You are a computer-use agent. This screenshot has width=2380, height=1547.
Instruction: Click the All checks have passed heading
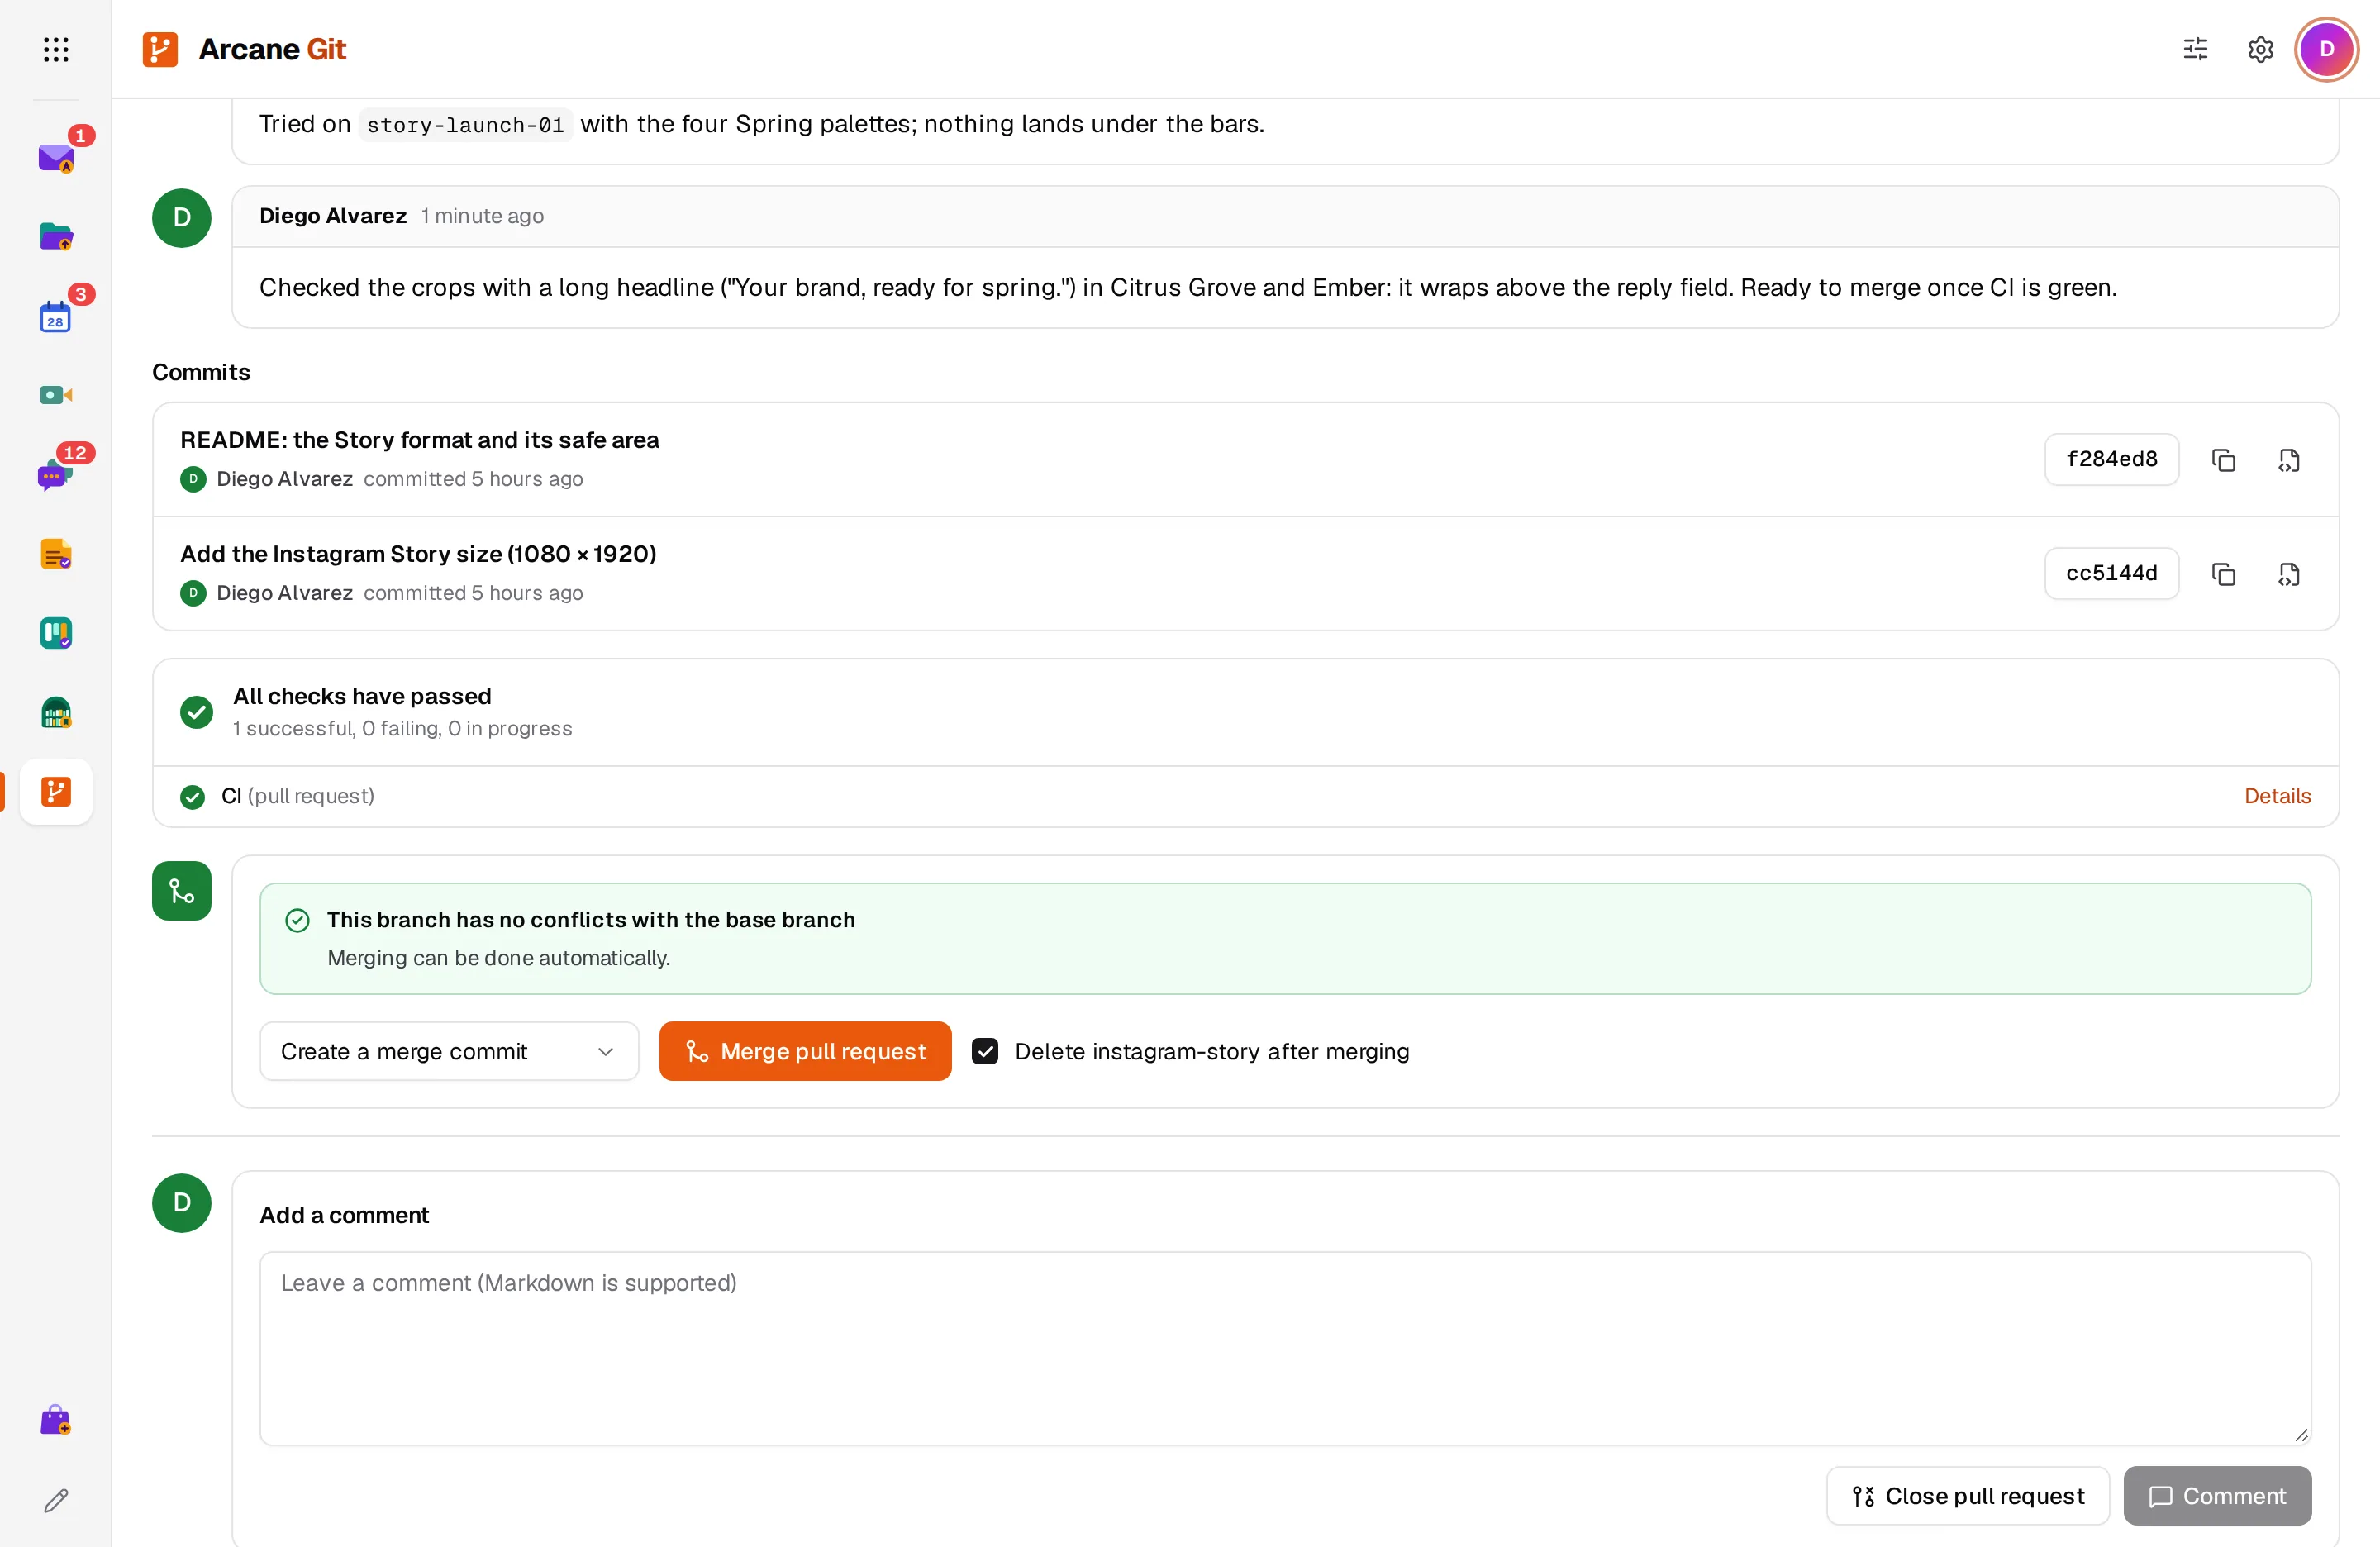362,696
